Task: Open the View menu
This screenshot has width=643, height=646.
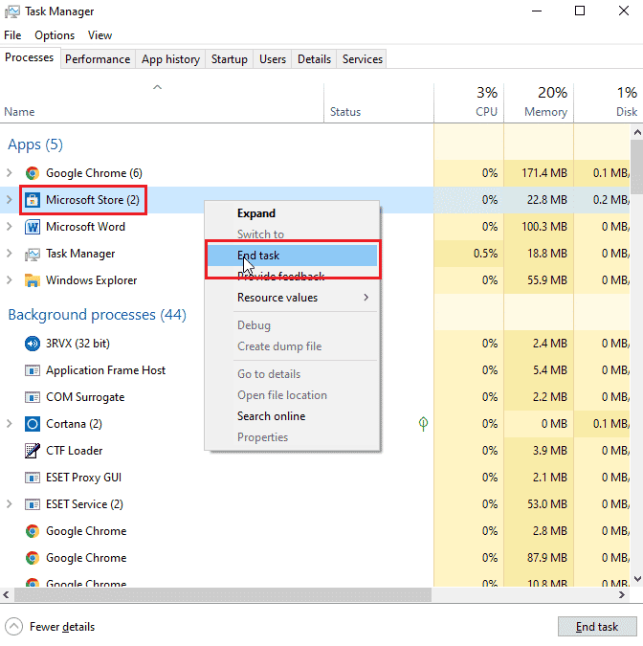Action: click(x=100, y=35)
